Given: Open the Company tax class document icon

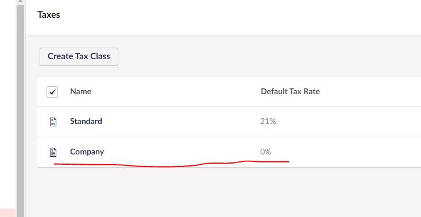Looking at the screenshot, I should (x=53, y=152).
